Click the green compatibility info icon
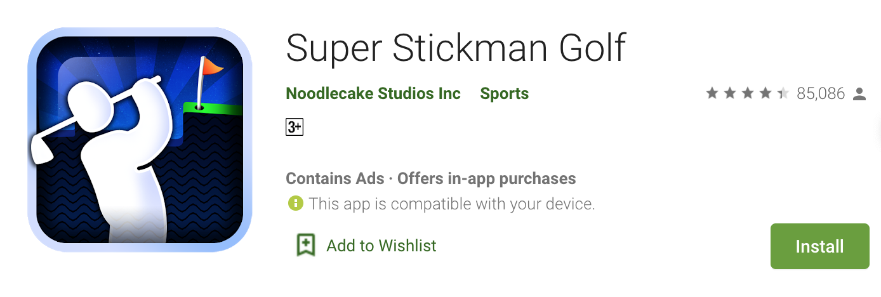Screen dimensions: 881x297 click(295, 204)
